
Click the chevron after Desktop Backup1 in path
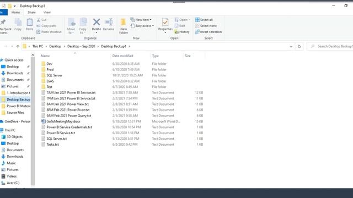pos(130,46)
